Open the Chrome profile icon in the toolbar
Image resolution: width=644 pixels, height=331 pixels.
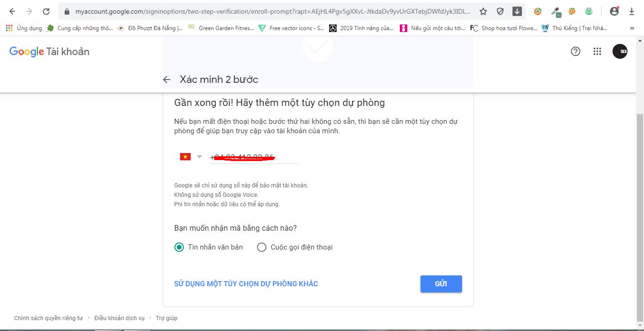[614, 11]
